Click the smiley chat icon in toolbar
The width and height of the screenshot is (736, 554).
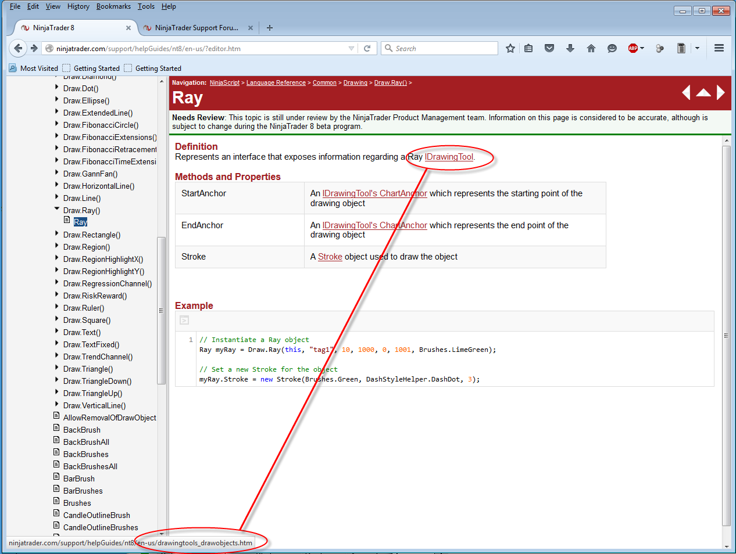click(x=612, y=48)
